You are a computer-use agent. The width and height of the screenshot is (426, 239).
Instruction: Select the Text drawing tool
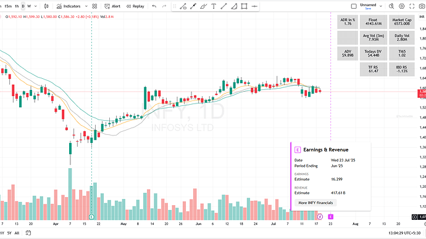click(214, 6)
